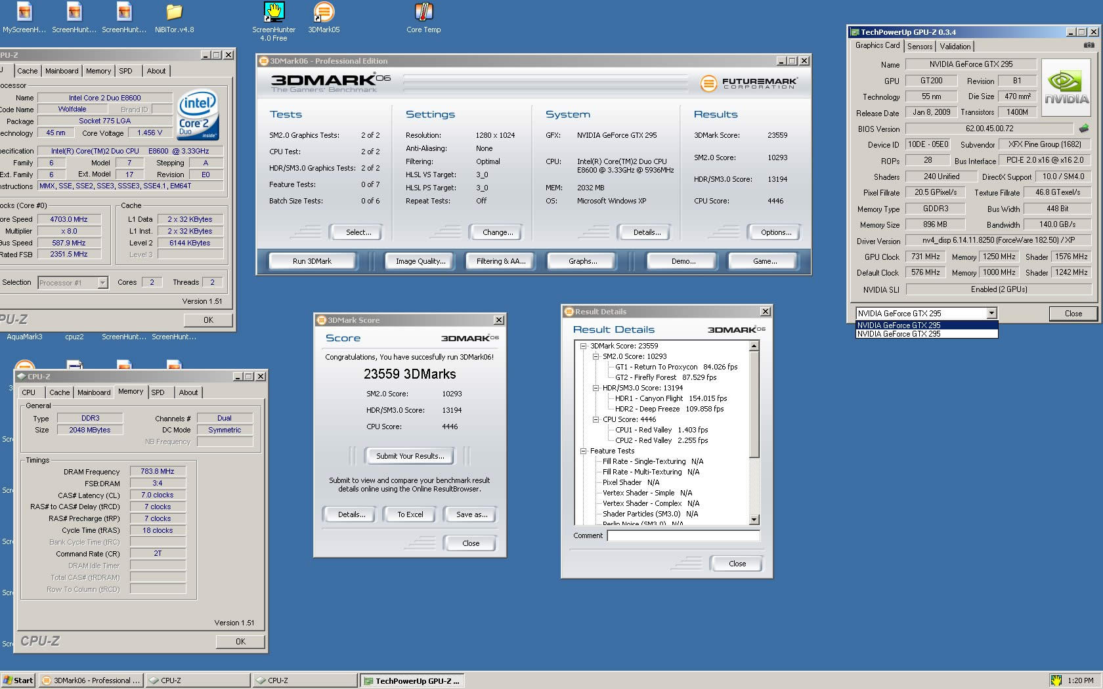This screenshot has width=1103, height=689.
Task: Click OK in the memory CPU-Z window
Action: (240, 642)
